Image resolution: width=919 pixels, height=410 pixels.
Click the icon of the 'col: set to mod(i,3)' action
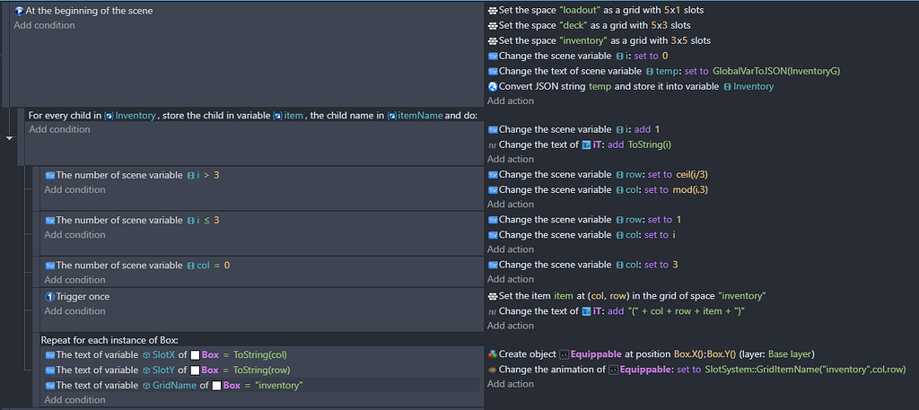[x=493, y=190]
